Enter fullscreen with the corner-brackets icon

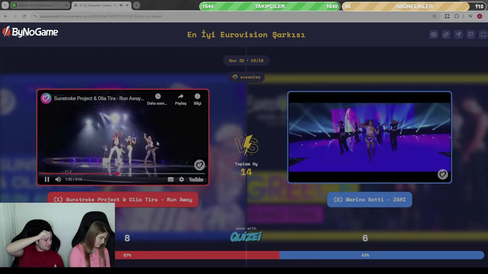483,35
